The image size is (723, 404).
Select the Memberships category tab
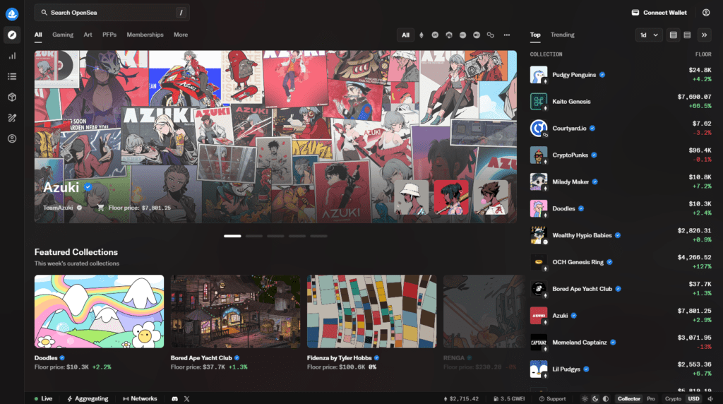point(145,35)
